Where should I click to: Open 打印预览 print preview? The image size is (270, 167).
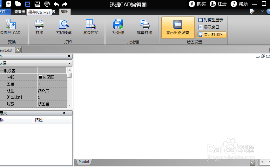[64, 27]
